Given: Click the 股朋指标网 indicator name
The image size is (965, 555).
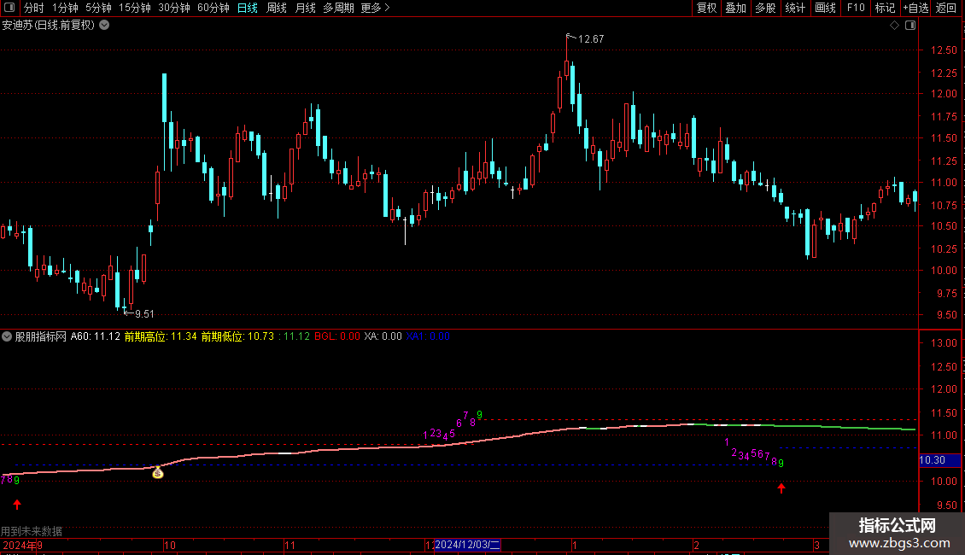Looking at the screenshot, I should pyautogui.click(x=41, y=336).
